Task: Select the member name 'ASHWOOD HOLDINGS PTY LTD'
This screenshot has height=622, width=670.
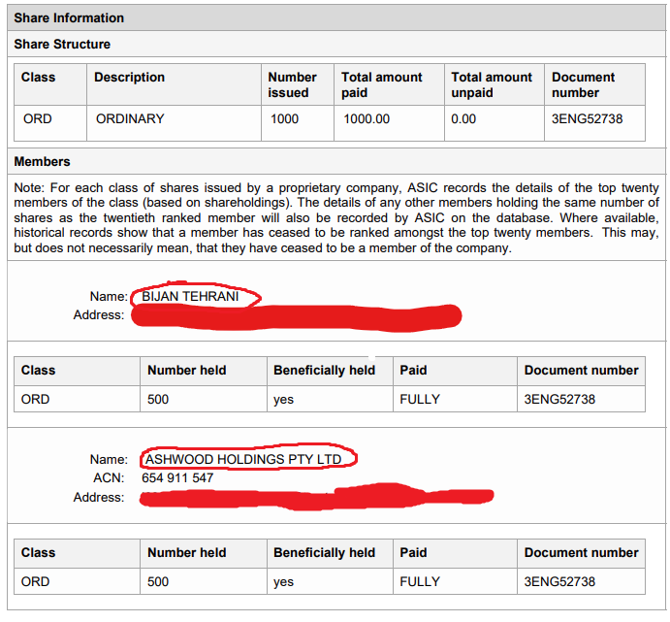Action: click(243, 459)
